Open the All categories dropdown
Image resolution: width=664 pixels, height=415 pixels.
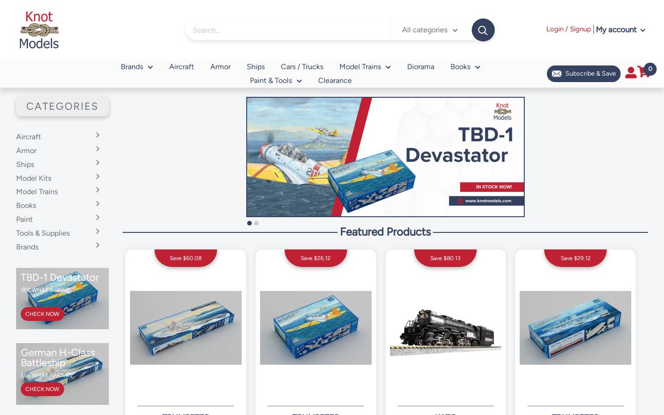pos(430,30)
